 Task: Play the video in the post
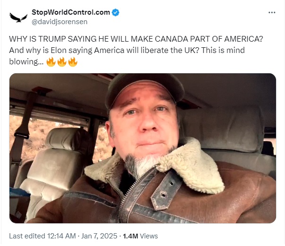(143, 148)
